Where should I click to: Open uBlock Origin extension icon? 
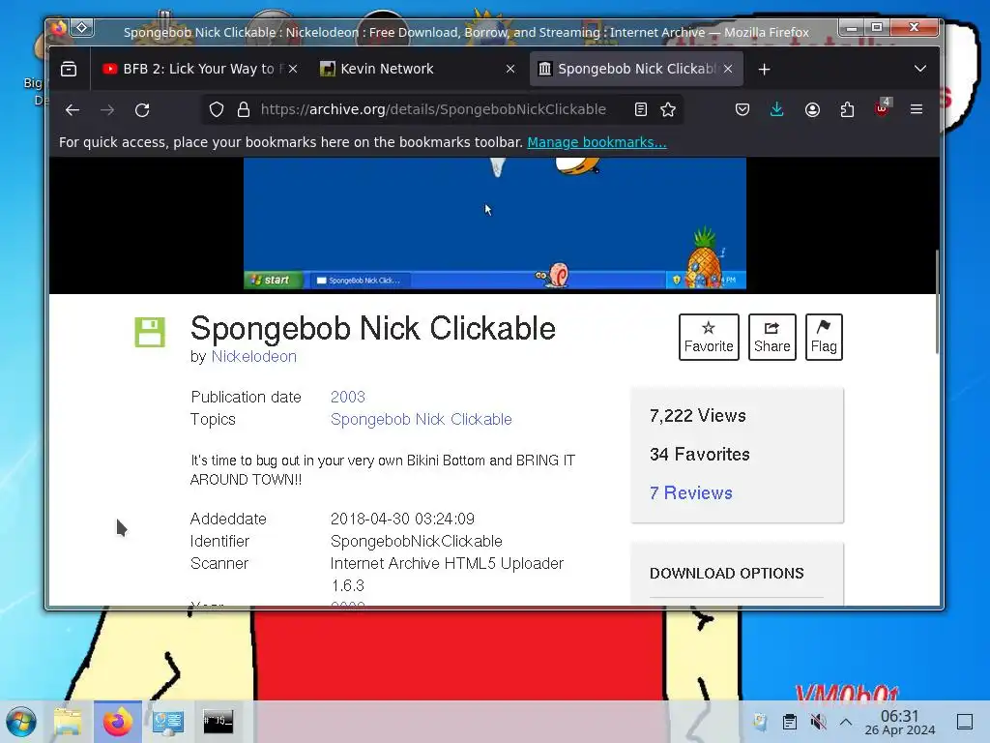pyautogui.click(x=882, y=108)
